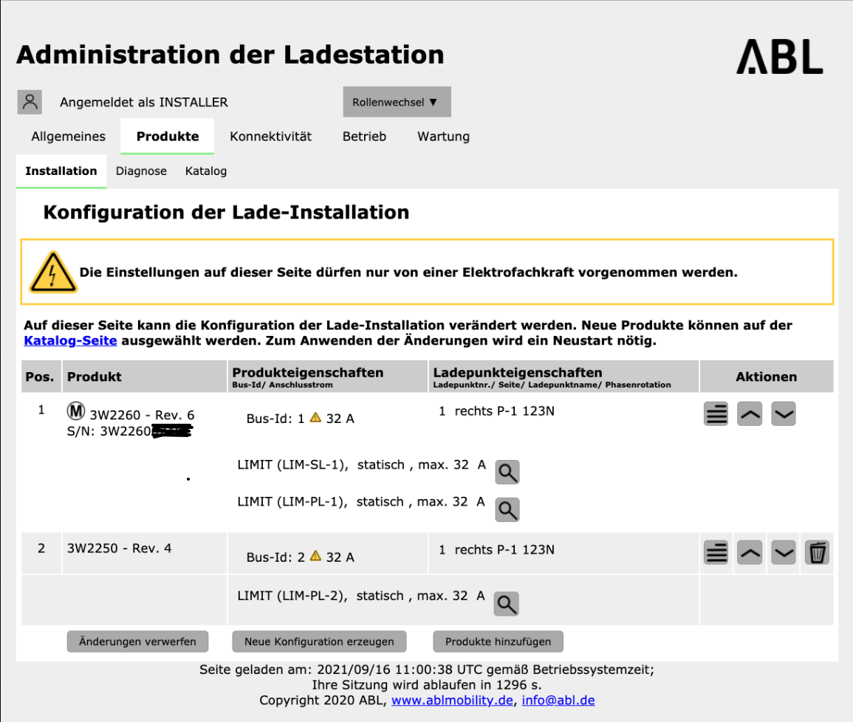Click the Produkte hinzufügen button
This screenshot has height=722, width=853.
click(x=499, y=642)
